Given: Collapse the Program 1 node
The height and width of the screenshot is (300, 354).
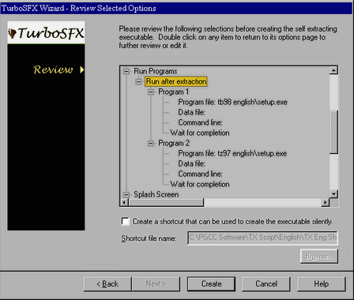Looking at the screenshot, I should (x=151, y=92).
